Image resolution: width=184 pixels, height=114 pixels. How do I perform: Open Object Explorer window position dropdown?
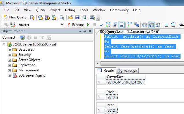80,31
